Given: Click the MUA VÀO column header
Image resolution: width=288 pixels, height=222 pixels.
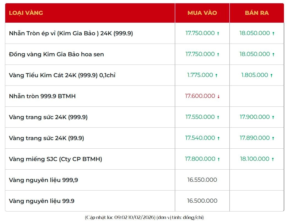Looking at the screenshot, I should pos(202,13).
